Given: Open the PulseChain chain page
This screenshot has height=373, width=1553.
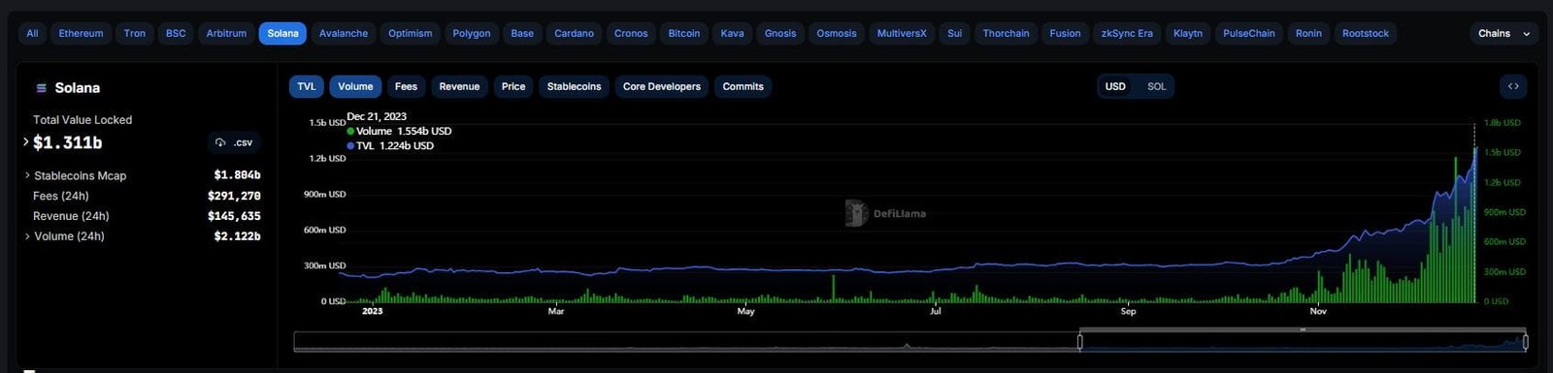Looking at the screenshot, I should (x=1249, y=33).
